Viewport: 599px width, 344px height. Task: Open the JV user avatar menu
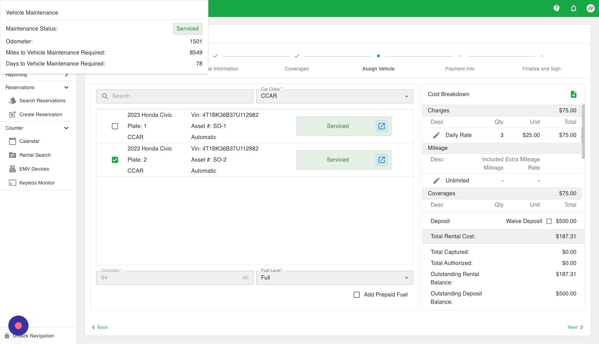click(x=590, y=8)
